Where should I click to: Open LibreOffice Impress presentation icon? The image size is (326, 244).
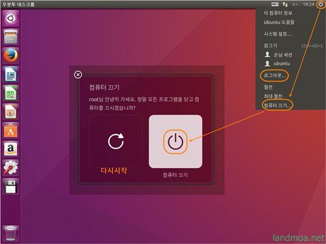10,112
